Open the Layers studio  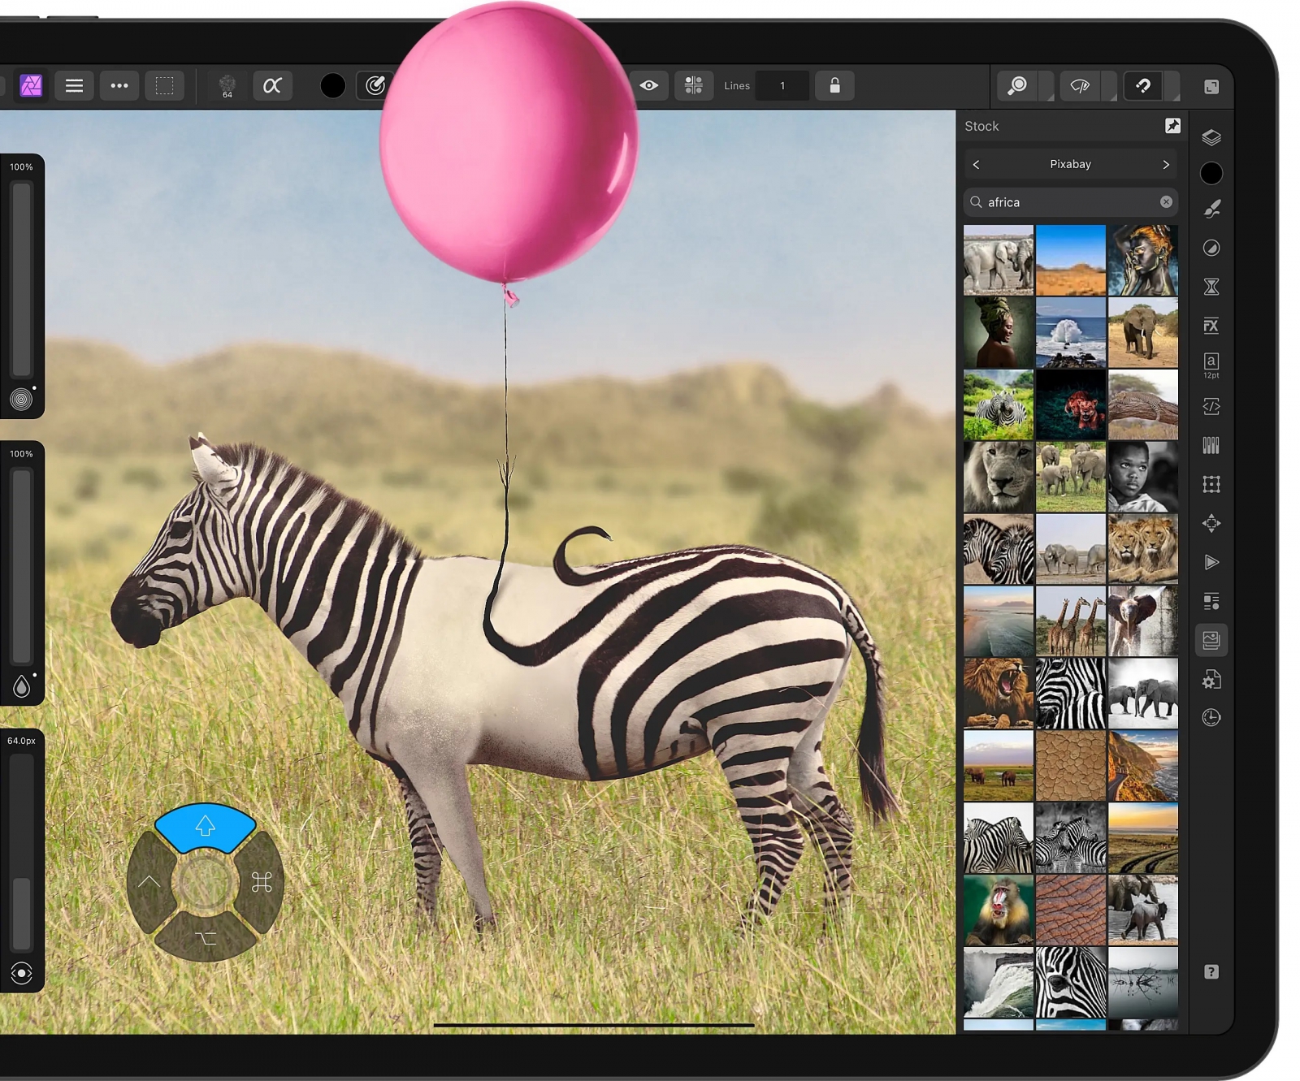click(x=1211, y=136)
